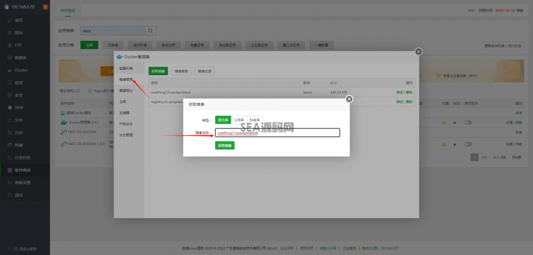Click 卸载 for FAST OS DOCKER 1.3.3

click(x=519, y=144)
